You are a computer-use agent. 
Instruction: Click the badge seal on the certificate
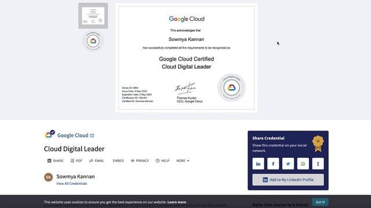point(231,88)
